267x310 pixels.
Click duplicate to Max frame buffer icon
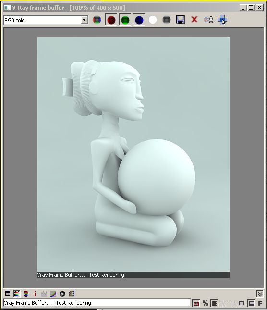coord(208,20)
